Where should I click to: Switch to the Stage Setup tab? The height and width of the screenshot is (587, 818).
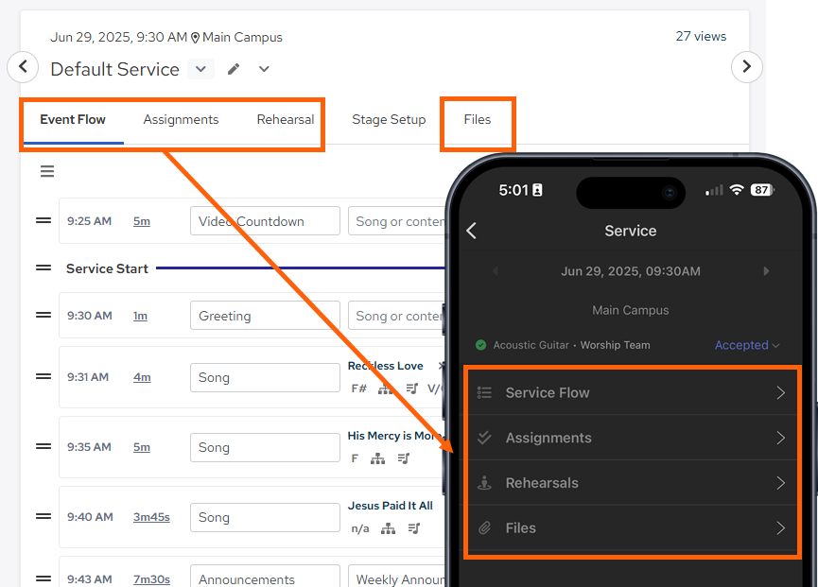[x=389, y=119]
